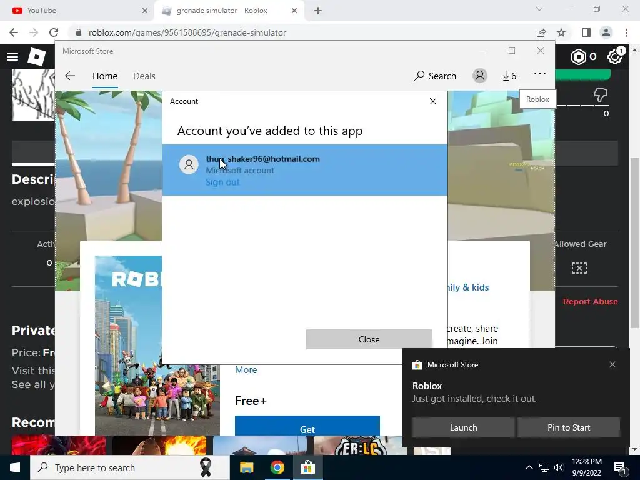Open the Family & kids category link
The width and height of the screenshot is (640, 480).
click(x=469, y=287)
